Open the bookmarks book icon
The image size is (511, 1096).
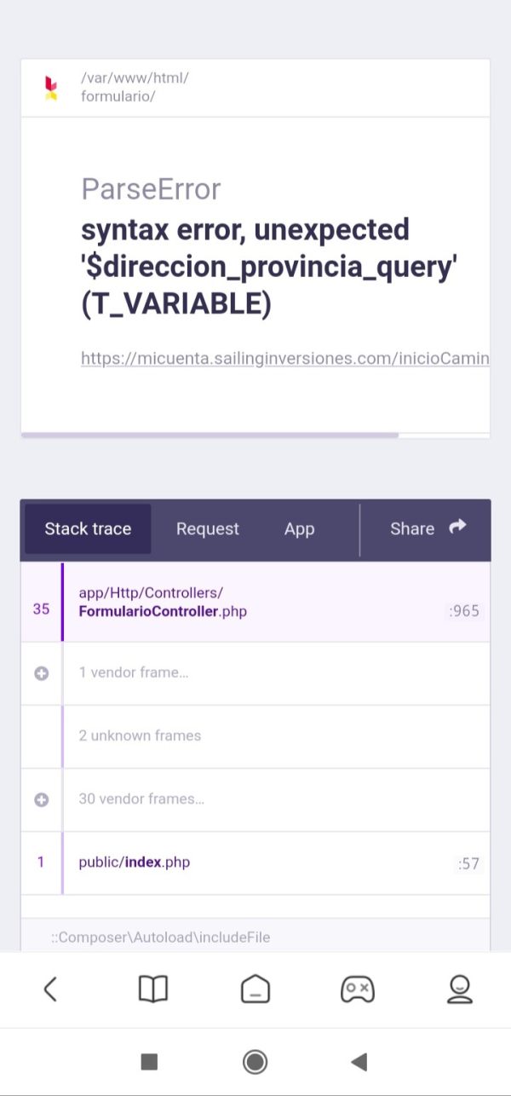153,989
